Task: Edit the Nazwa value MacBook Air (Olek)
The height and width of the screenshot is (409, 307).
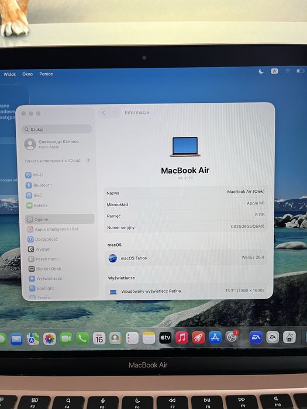Action: point(246,192)
